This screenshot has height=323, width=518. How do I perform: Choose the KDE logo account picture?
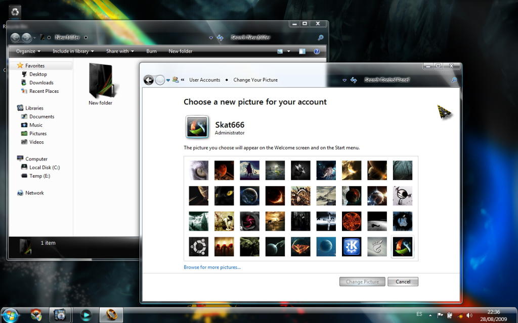tap(352, 246)
